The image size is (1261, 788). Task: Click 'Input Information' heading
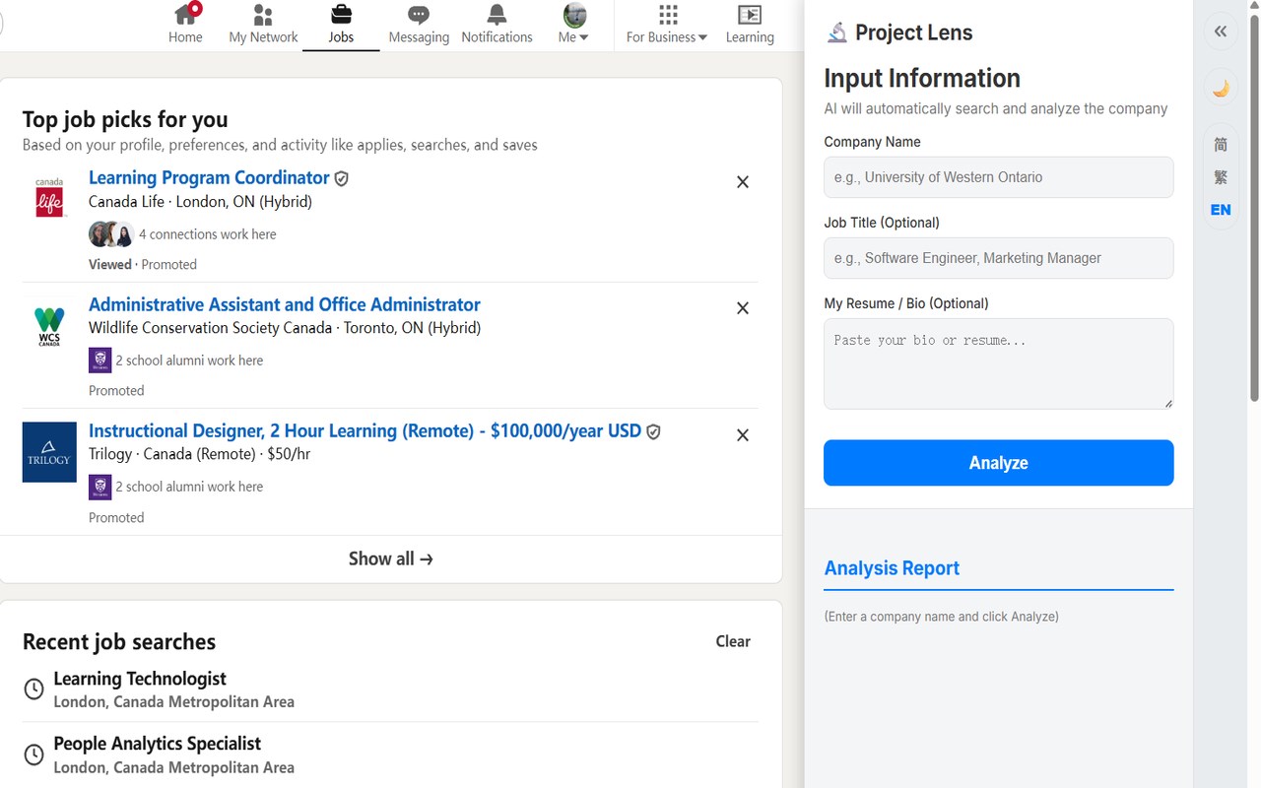pyautogui.click(x=922, y=79)
